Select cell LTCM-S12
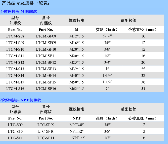Viewport: 168px width, 144px height. (x=15, y=62)
